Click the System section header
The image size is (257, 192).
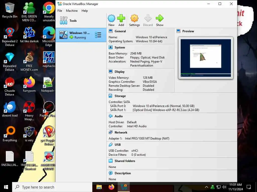120,47
